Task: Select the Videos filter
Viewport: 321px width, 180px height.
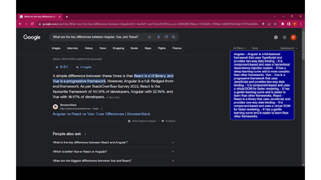Action: pos(89,48)
